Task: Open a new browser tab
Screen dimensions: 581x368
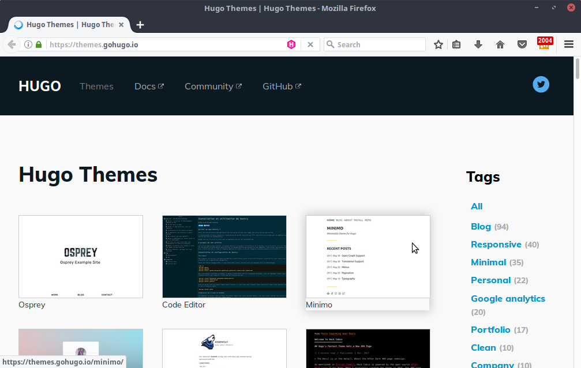Action: (x=140, y=25)
